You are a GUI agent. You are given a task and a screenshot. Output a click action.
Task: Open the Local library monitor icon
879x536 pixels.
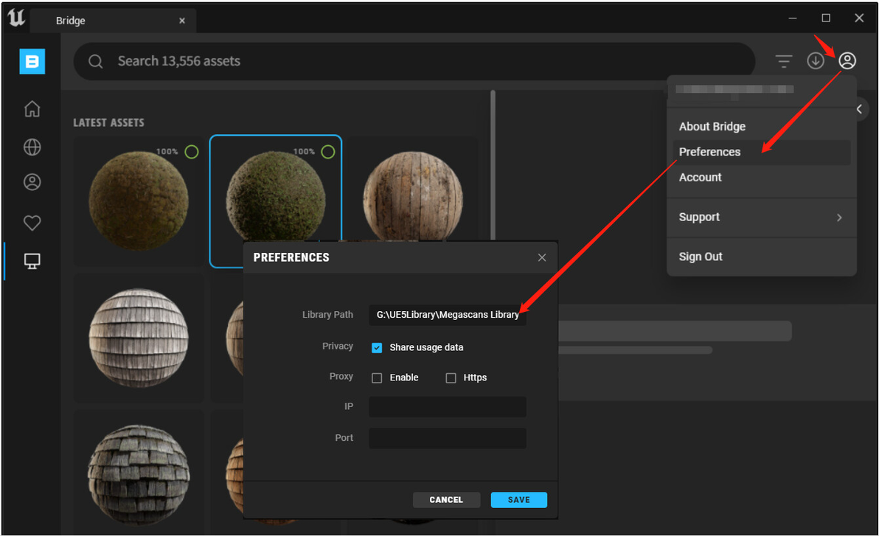pos(32,261)
